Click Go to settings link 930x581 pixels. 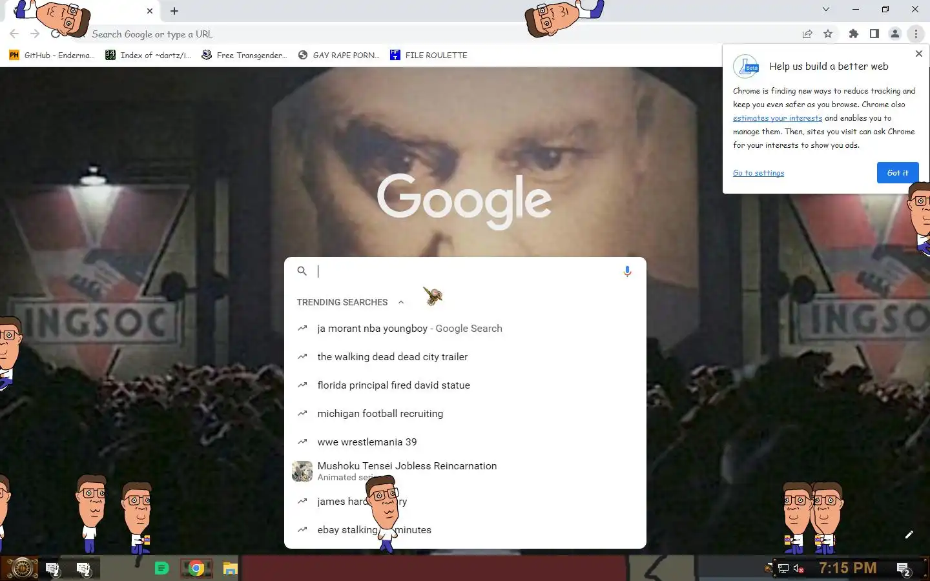758,173
